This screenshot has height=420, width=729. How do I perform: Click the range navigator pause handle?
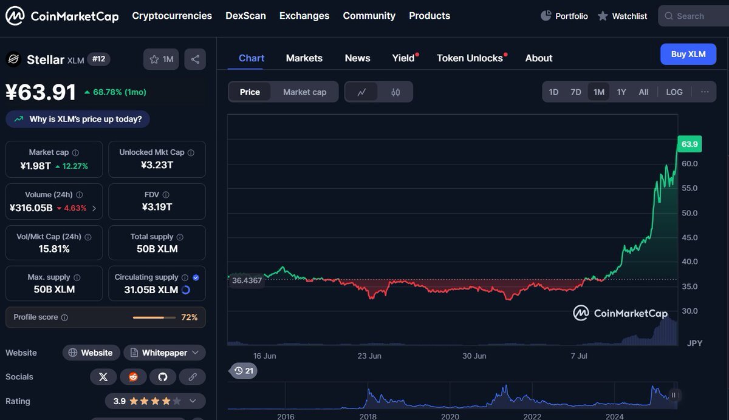[673, 395]
